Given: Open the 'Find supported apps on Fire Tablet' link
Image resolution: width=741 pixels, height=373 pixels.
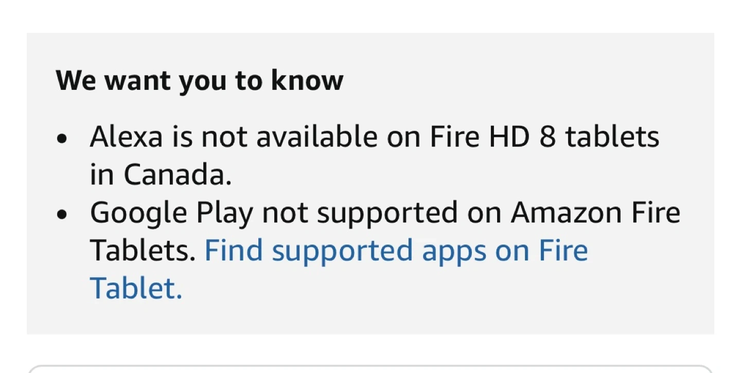Looking at the screenshot, I should (396, 251).
